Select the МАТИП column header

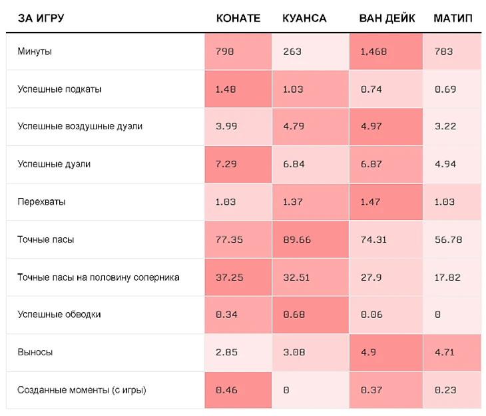point(453,18)
